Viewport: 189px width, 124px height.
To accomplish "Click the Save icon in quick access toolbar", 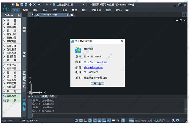I will [x=22, y=5].
